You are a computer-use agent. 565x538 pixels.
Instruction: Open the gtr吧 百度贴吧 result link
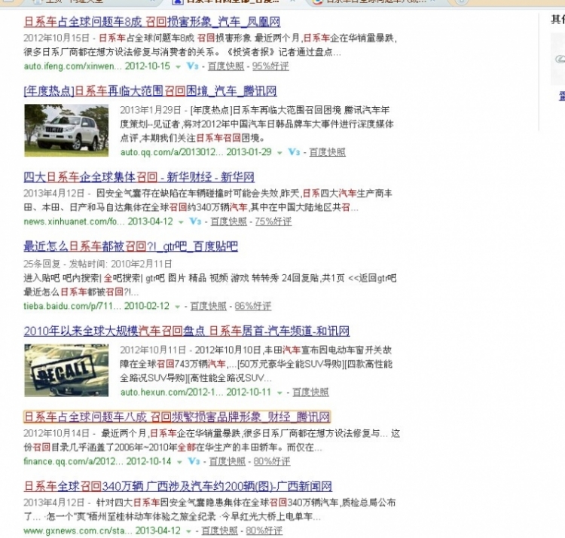coord(131,246)
